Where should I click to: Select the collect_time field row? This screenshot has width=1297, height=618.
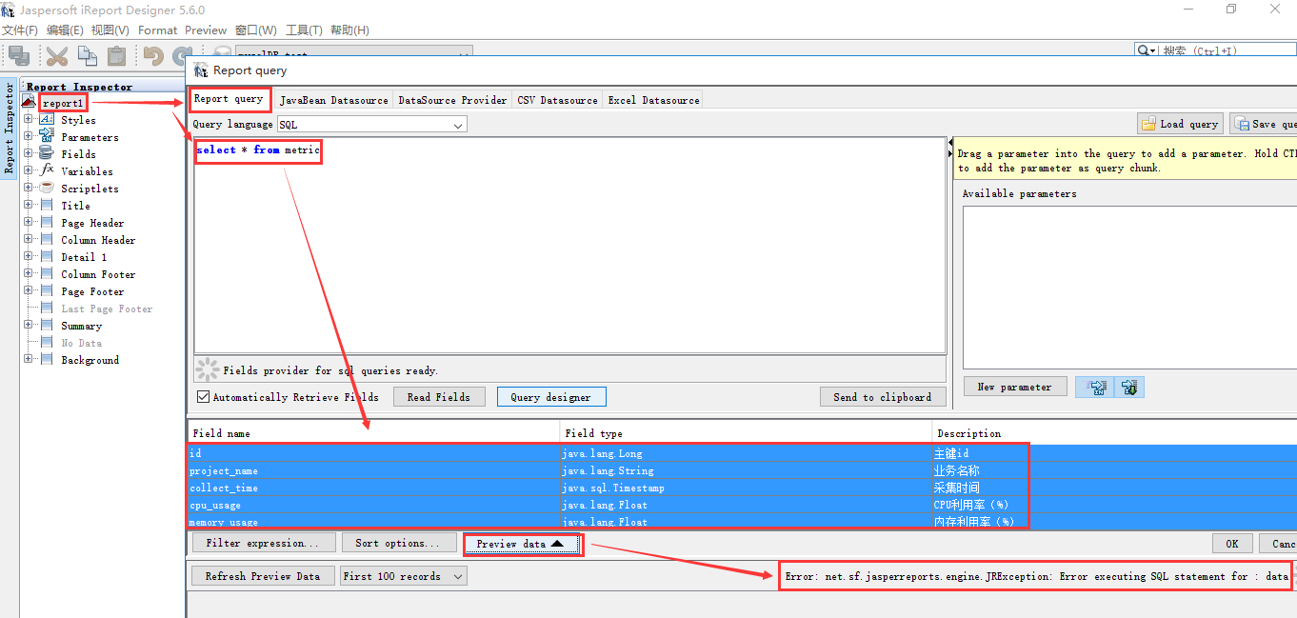pyautogui.click(x=742, y=488)
